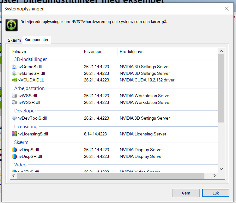
Task: Select the nvGameSR.dll file name
Action: [31, 73]
